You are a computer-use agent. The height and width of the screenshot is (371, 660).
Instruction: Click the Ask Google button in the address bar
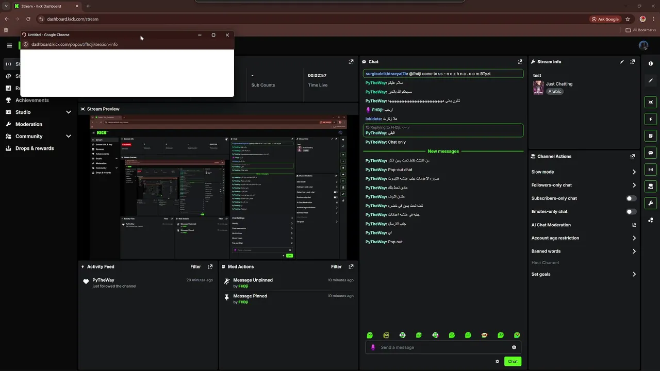[x=604, y=19]
